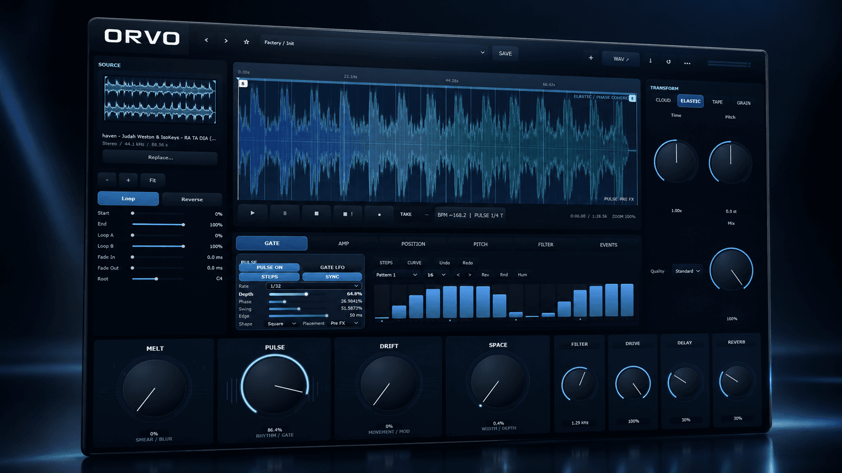Go to the previous preset arrow
This screenshot has width=842, height=473.
click(x=206, y=40)
